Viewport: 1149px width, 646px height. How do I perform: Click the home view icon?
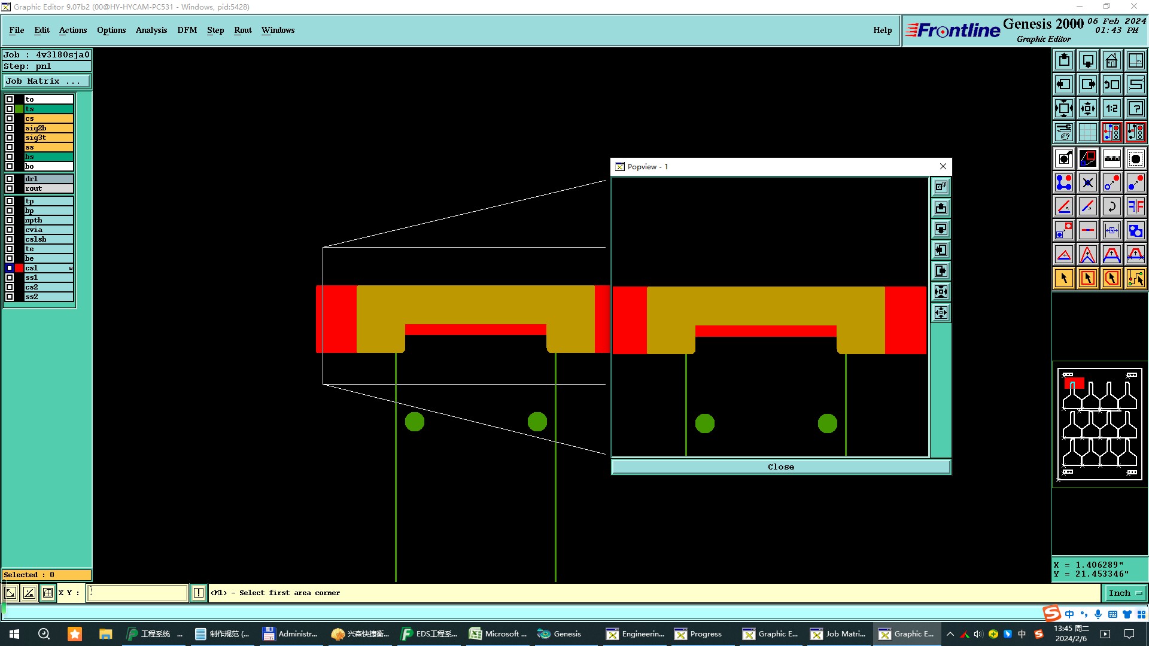coord(1111,60)
